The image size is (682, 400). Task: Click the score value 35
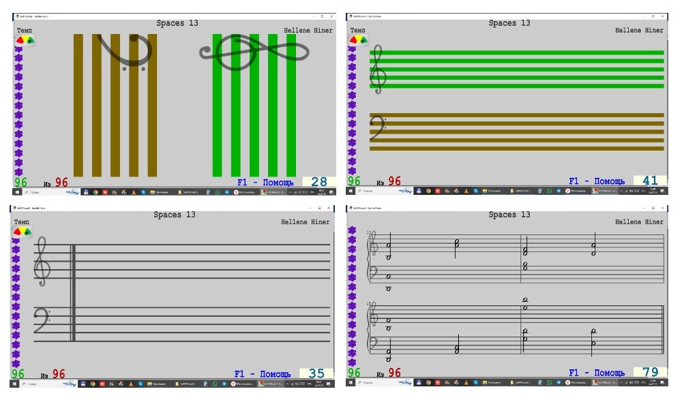point(316,373)
